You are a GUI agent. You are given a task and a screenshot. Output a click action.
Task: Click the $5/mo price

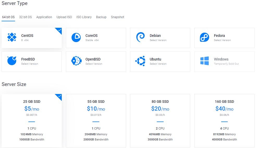coord(32,109)
